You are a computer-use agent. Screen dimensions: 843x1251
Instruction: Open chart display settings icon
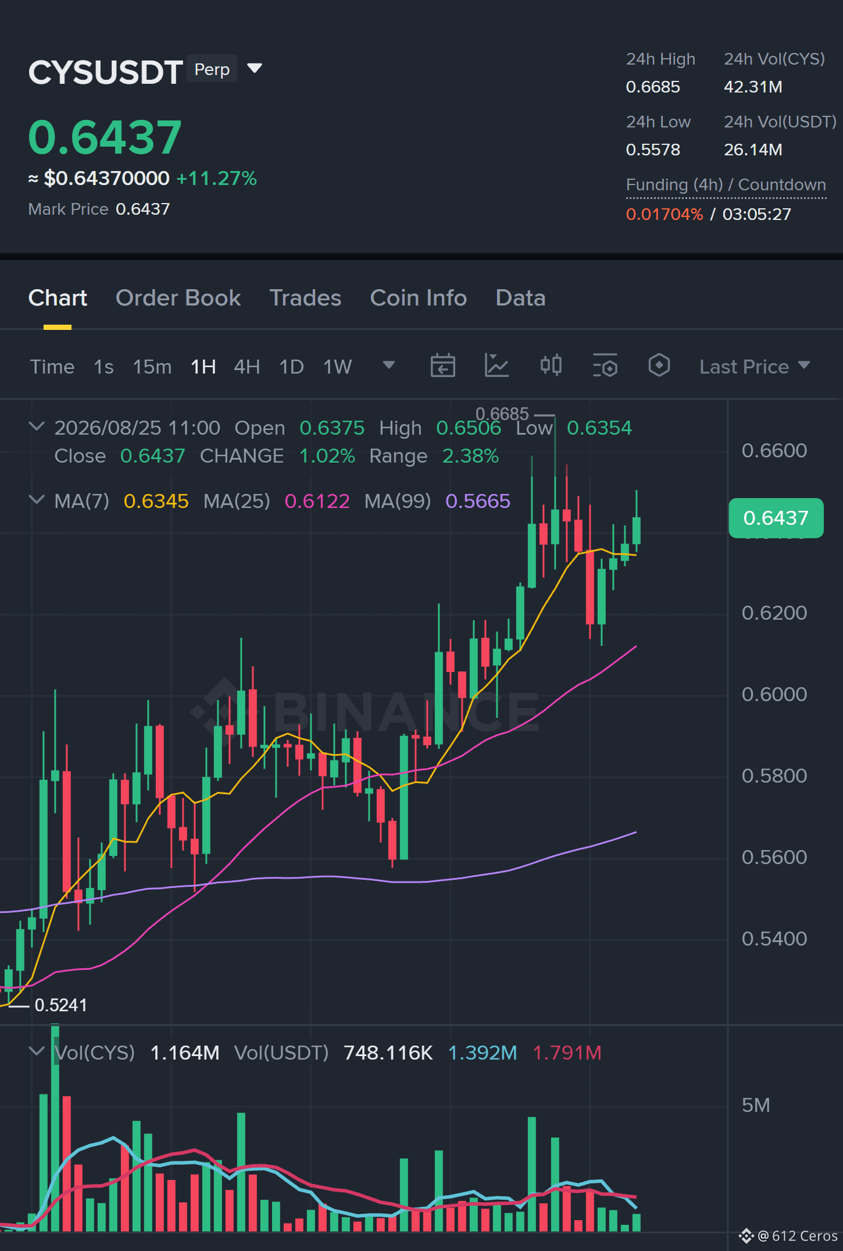click(605, 366)
